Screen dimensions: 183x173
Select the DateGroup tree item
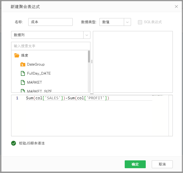(x=35, y=64)
